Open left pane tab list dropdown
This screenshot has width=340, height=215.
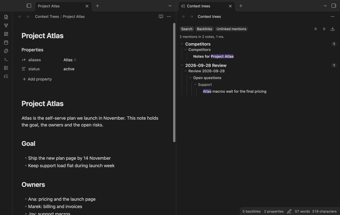[170, 6]
